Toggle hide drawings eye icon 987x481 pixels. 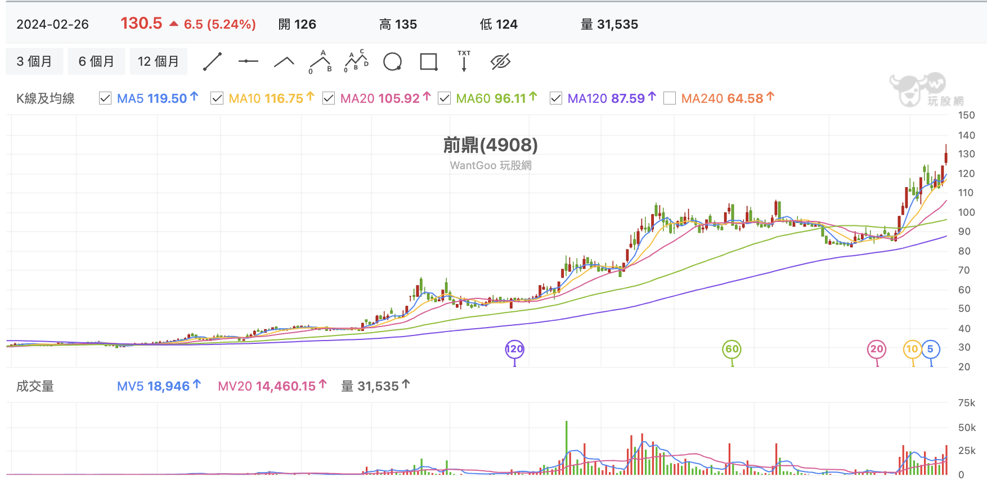tap(500, 61)
